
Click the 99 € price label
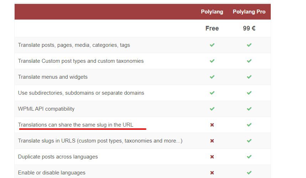pyautogui.click(x=249, y=28)
